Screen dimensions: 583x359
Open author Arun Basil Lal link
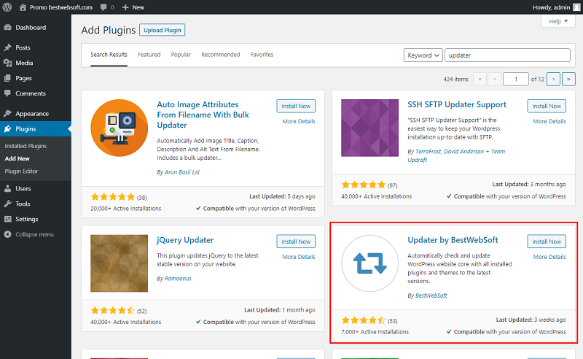tap(181, 172)
